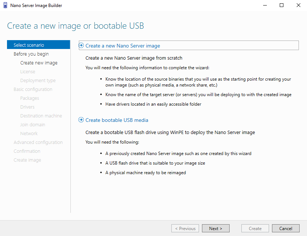Select Join domain step in sidebar
The height and width of the screenshot is (236, 307).
[x=32, y=124]
